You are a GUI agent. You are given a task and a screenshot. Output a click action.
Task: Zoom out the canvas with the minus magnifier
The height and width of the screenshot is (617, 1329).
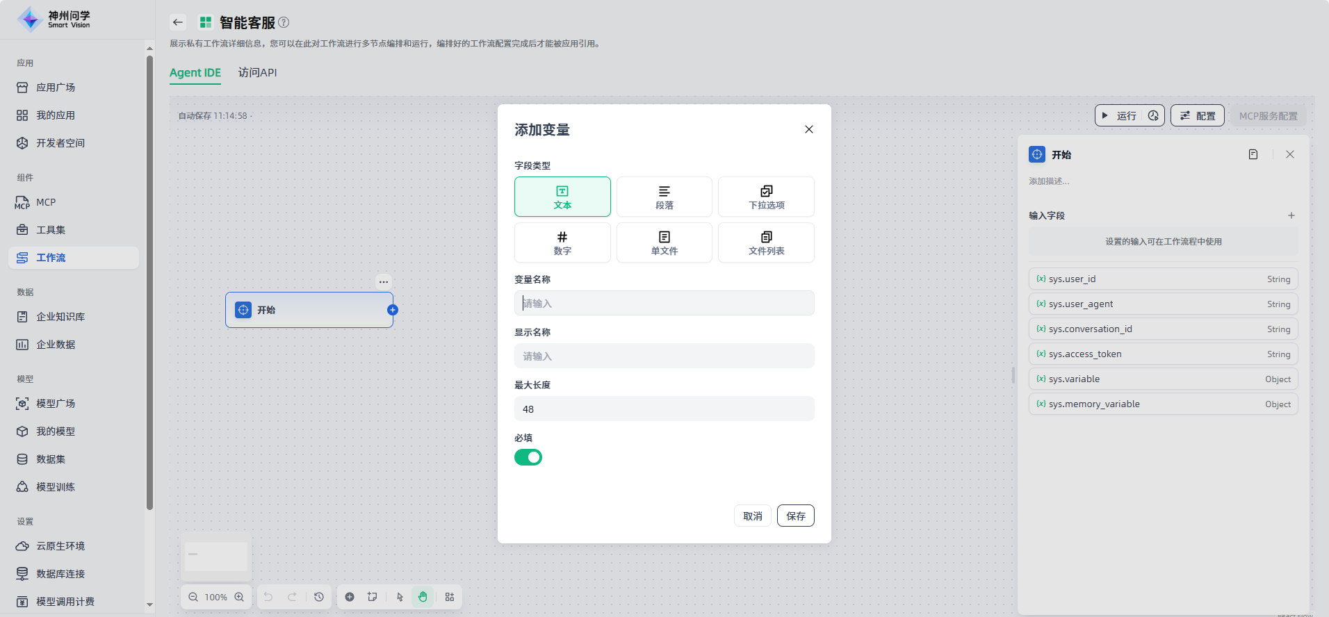pos(193,597)
